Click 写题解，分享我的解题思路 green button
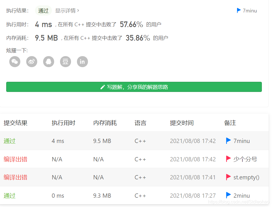Viewport: 272px width, 207px height. click(134, 87)
